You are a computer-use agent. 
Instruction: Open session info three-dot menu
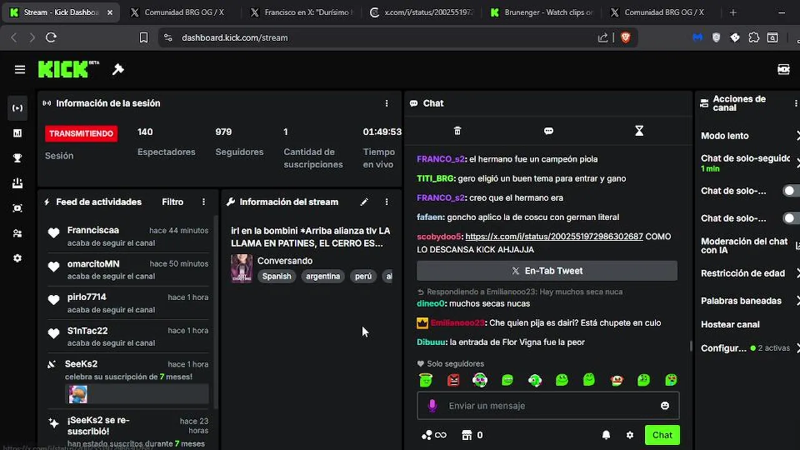coord(386,103)
